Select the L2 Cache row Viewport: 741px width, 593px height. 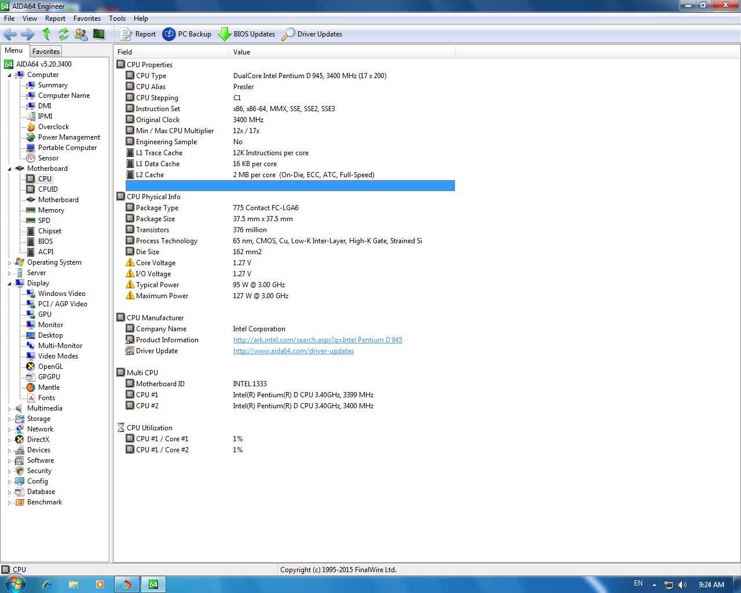coord(290,175)
